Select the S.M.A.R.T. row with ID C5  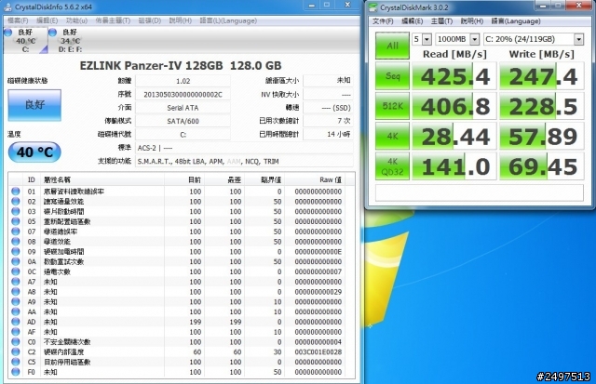click(177, 362)
